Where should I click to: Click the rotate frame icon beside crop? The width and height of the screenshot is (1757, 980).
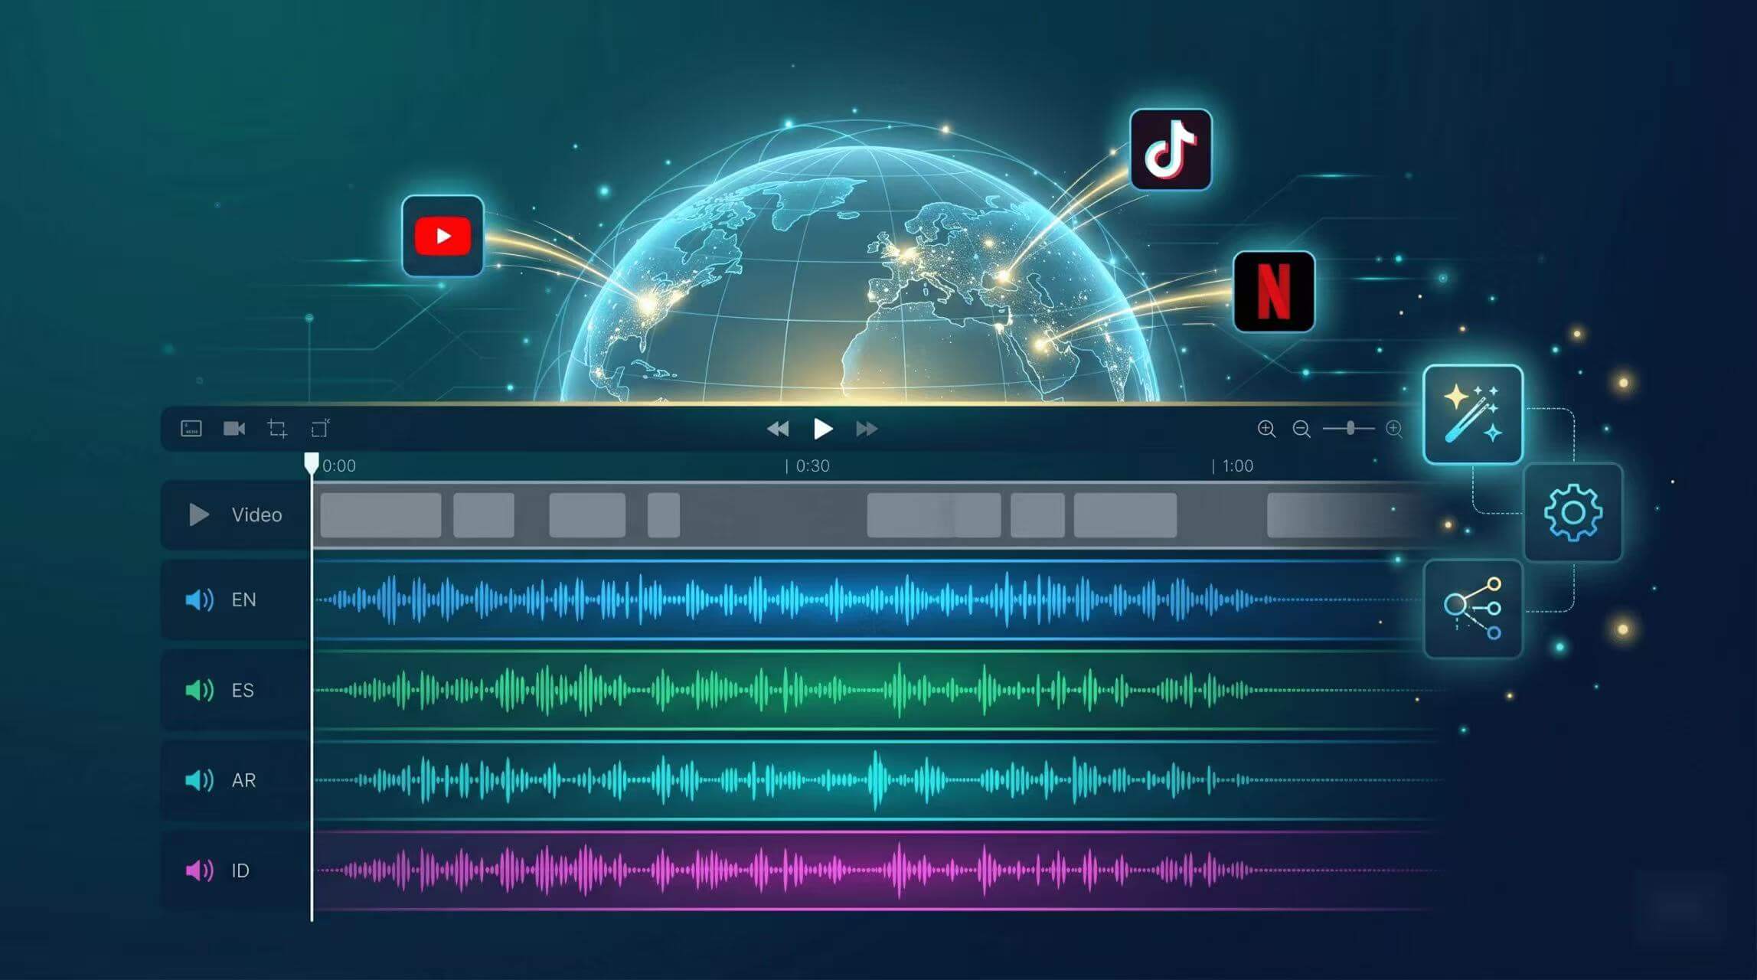pyautogui.click(x=321, y=428)
